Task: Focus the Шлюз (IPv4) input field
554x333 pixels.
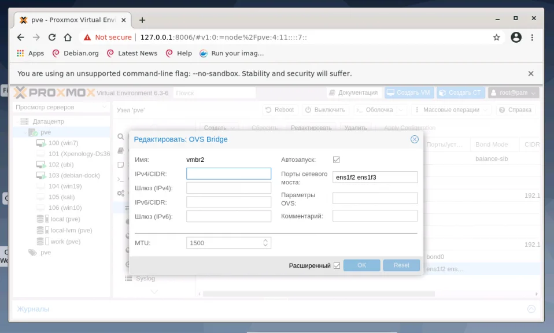Action: 228,188
